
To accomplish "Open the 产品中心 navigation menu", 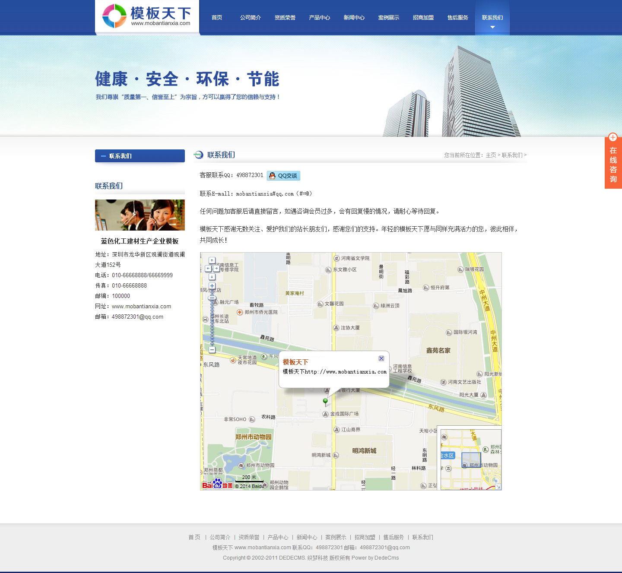I will [320, 18].
